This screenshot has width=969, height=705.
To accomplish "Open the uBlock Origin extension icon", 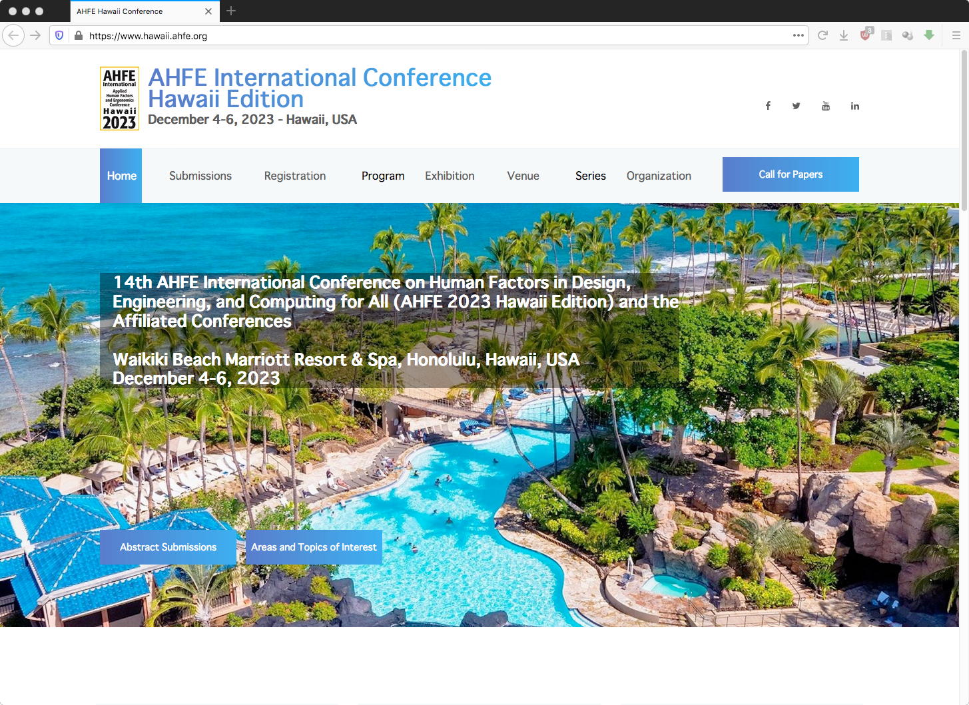I will pyautogui.click(x=865, y=35).
